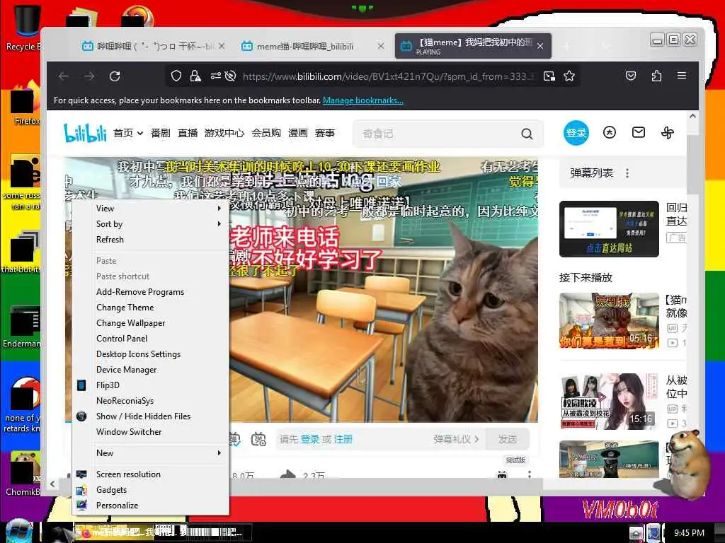Open recommended video thumbnail with 05:16 duration
The image size is (725, 543).
609,320
